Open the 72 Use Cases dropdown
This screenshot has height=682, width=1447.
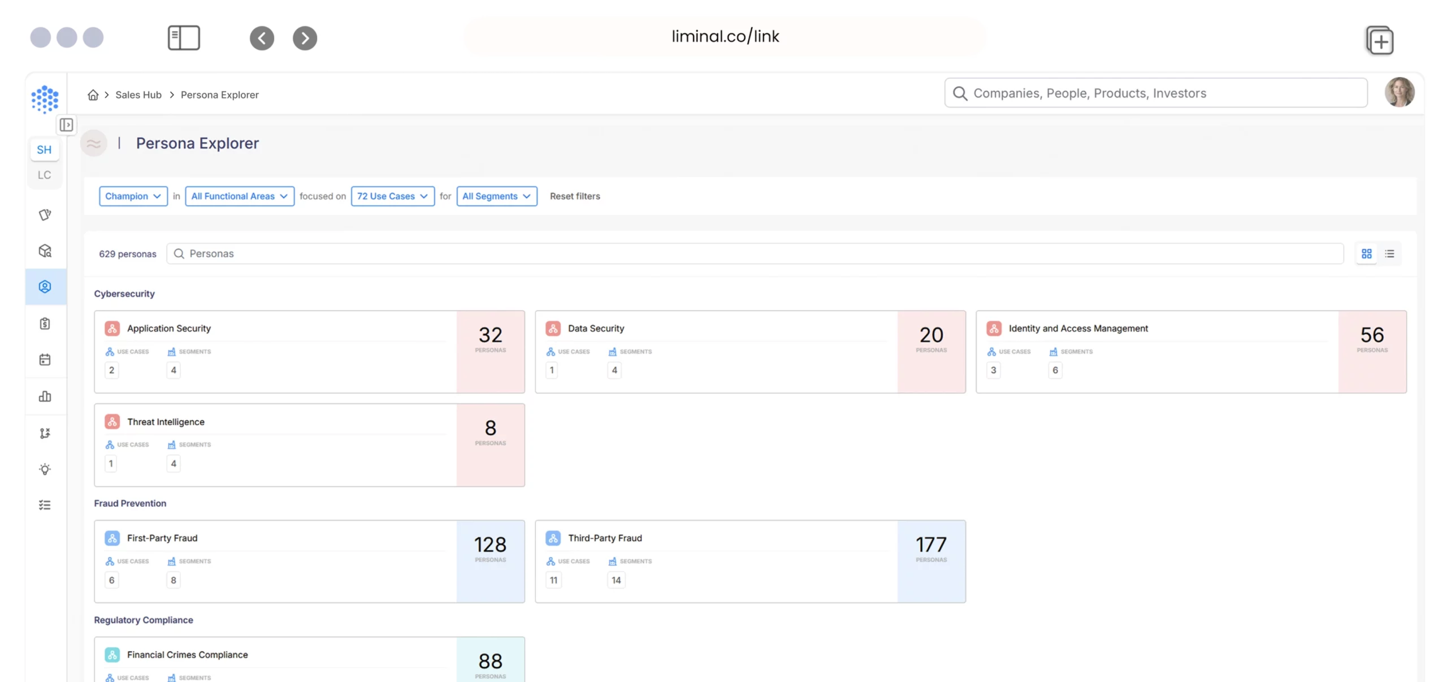pyautogui.click(x=392, y=196)
